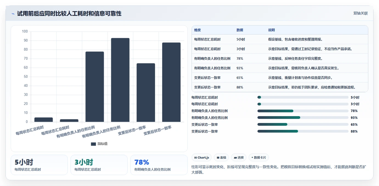This screenshot has width=379, height=186.
Task: Click the progress bar labeled 5小时
Action: tap(303, 98)
